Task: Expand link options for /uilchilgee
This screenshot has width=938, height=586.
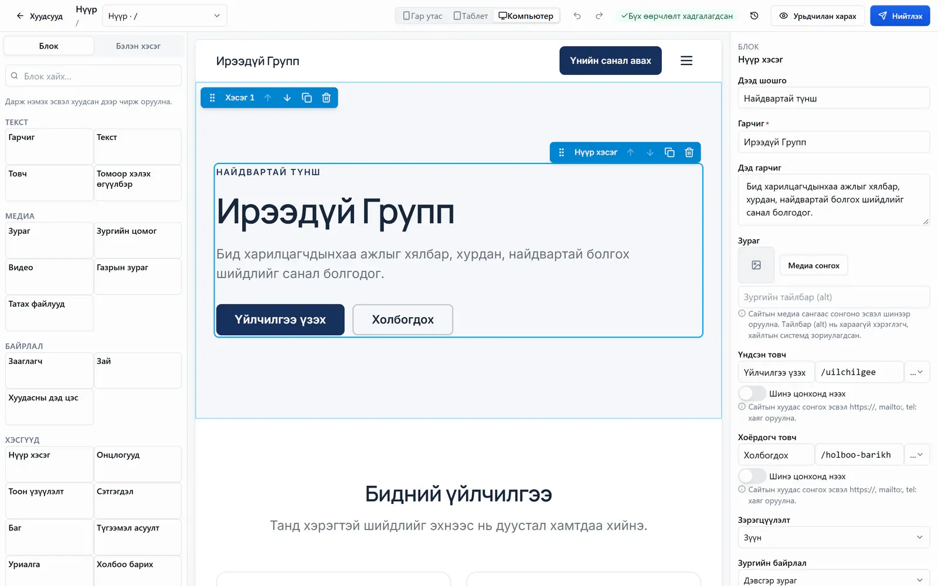Action: (917, 372)
